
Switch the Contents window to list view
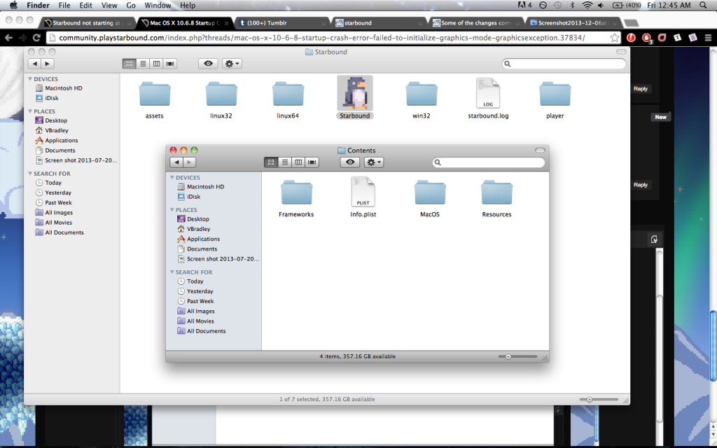pos(285,162)
